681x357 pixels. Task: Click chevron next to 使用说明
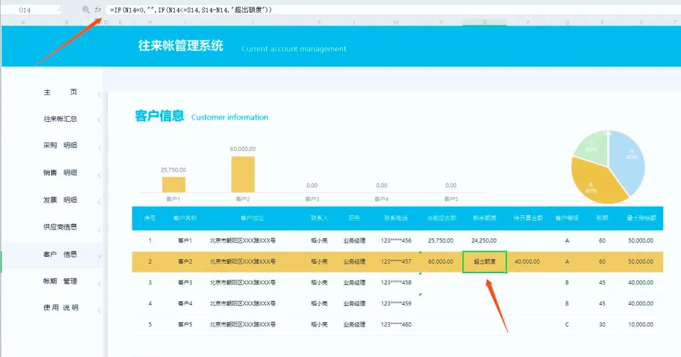(x=100, y=310)
